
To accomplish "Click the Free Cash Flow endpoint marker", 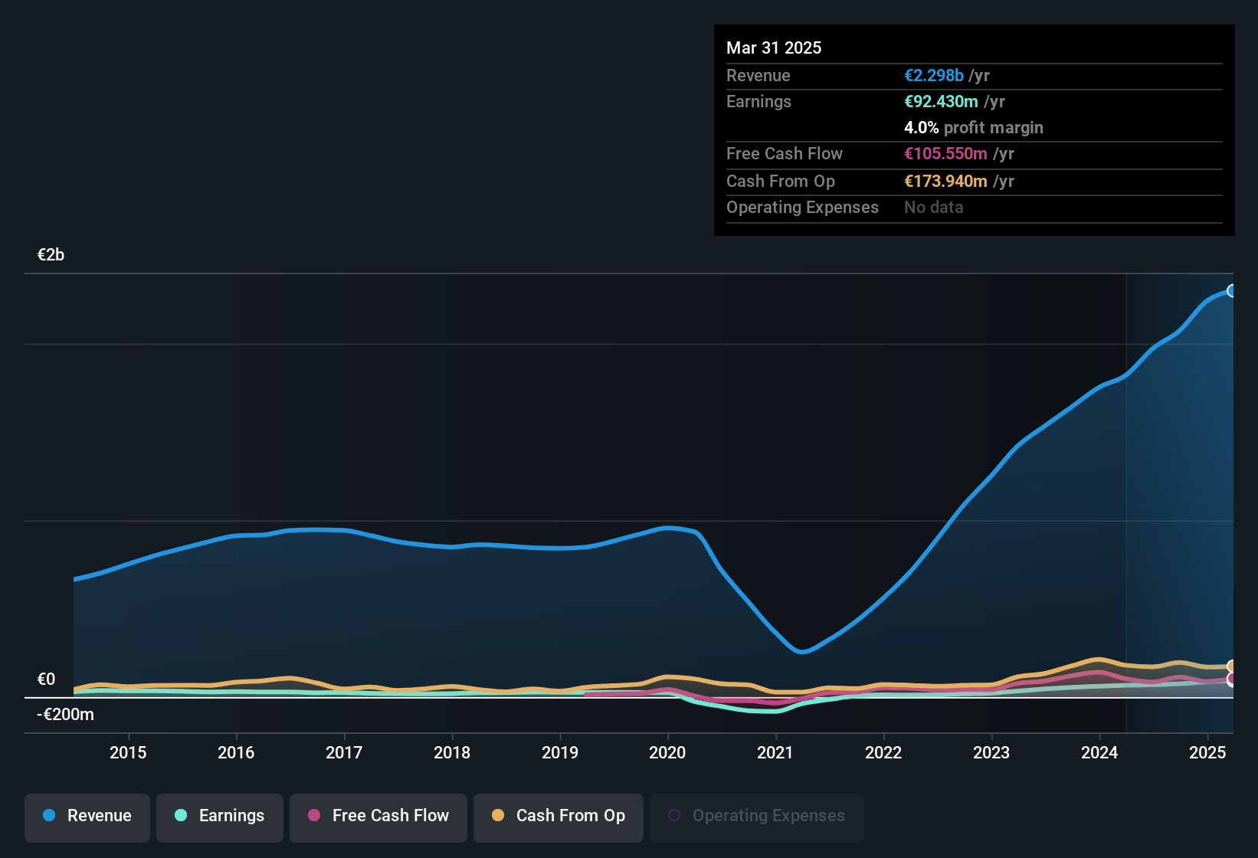I will tap(1231, 679).
